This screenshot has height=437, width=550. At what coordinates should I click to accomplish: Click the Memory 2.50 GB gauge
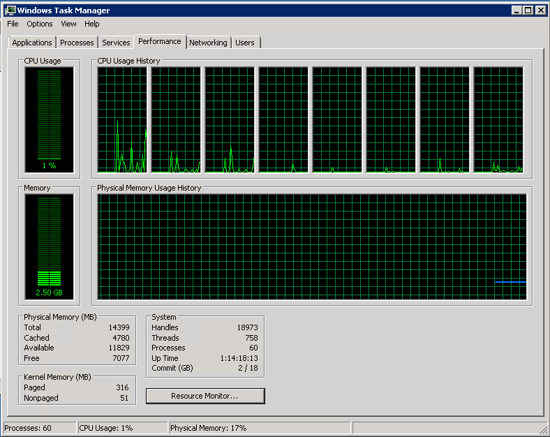(x=49, y=247)
